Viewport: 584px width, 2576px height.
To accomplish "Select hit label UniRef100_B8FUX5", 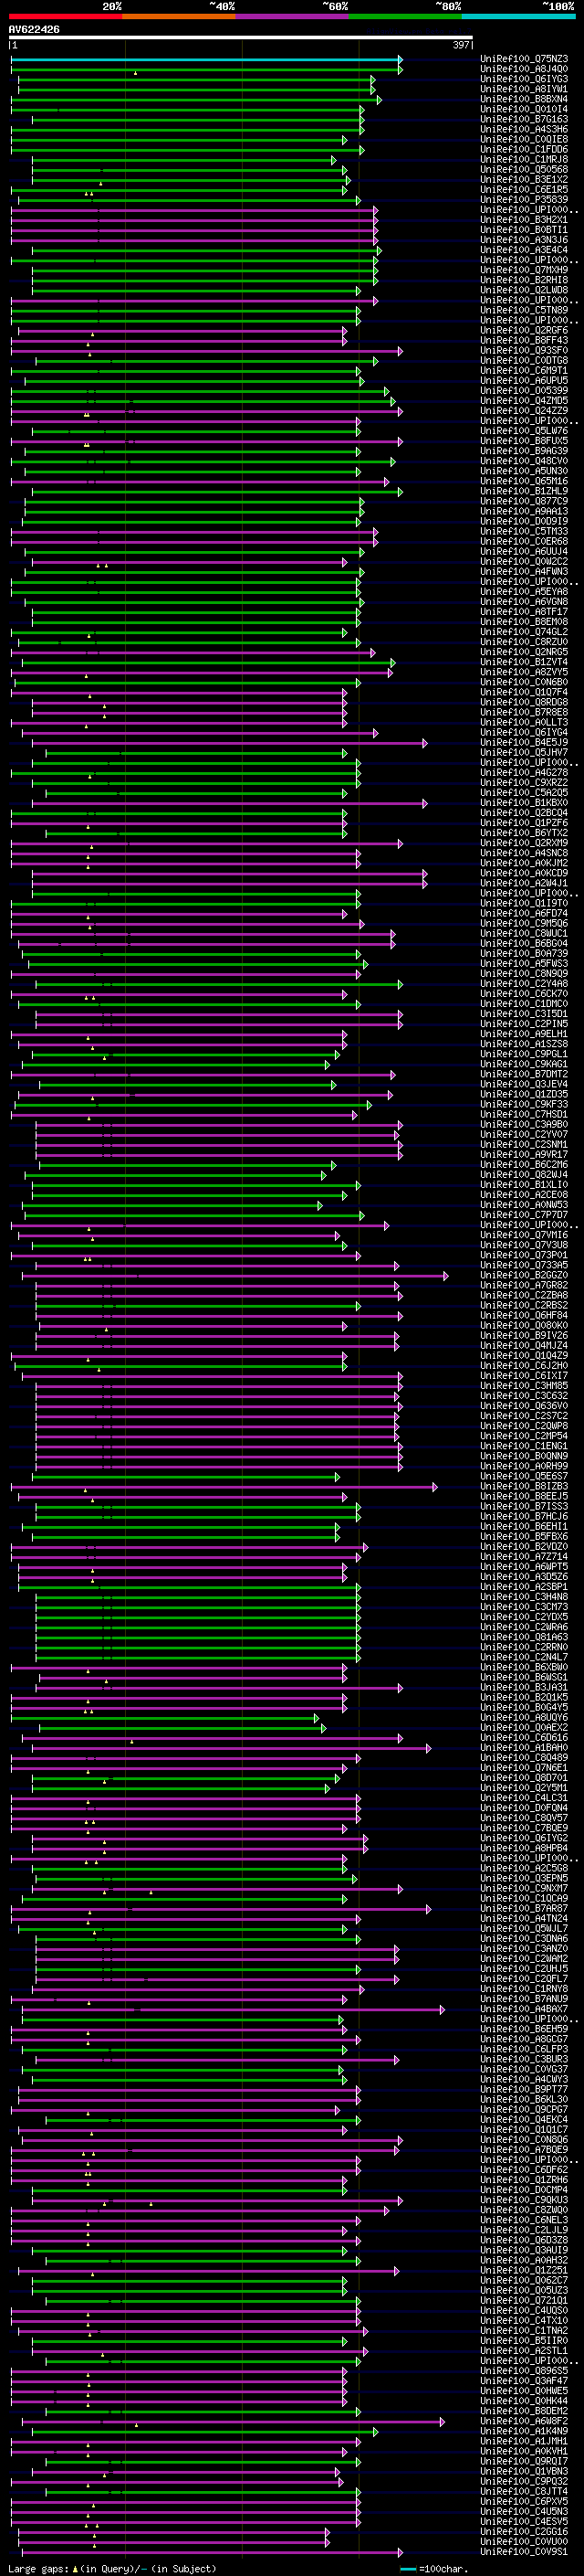I will pyautogui.click(x=524, y=441).
